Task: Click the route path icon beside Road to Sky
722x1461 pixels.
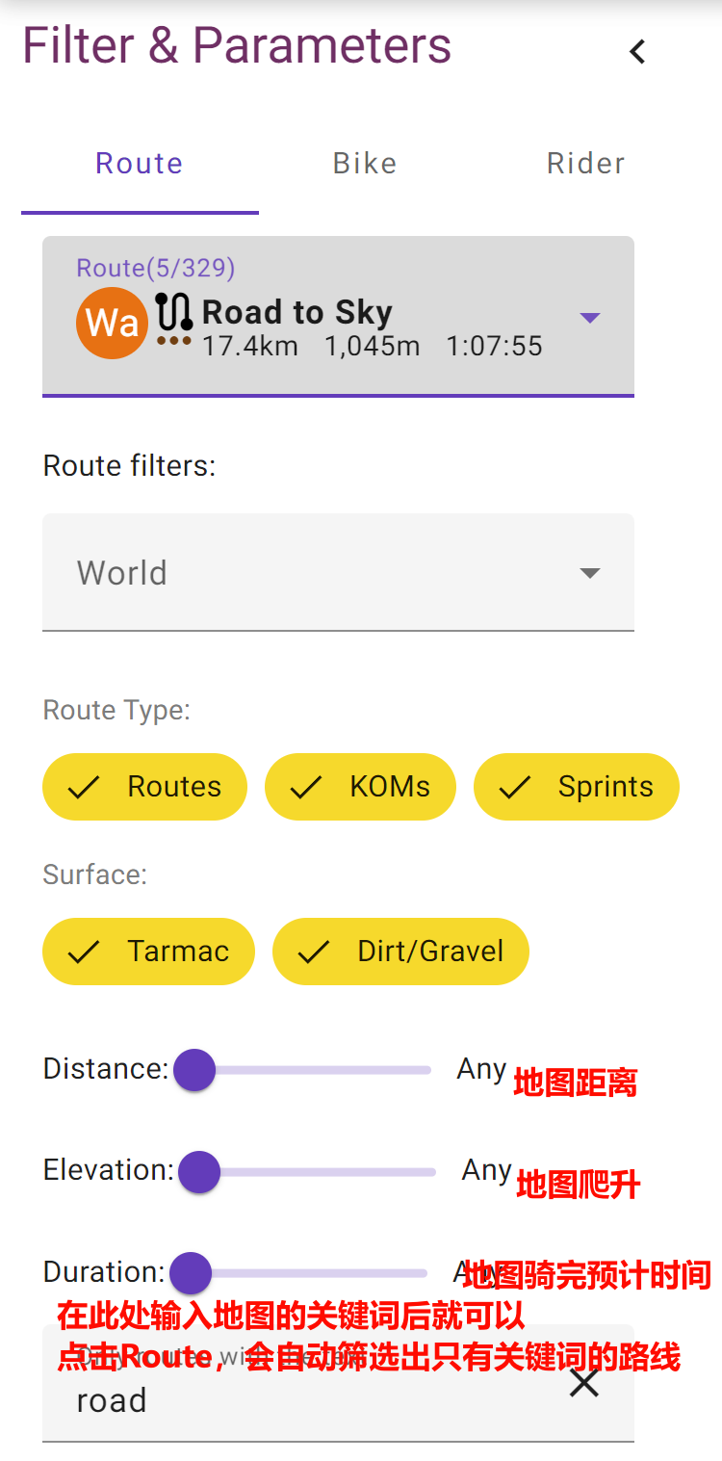Action: pyautogui.click(x=174, y=312)
